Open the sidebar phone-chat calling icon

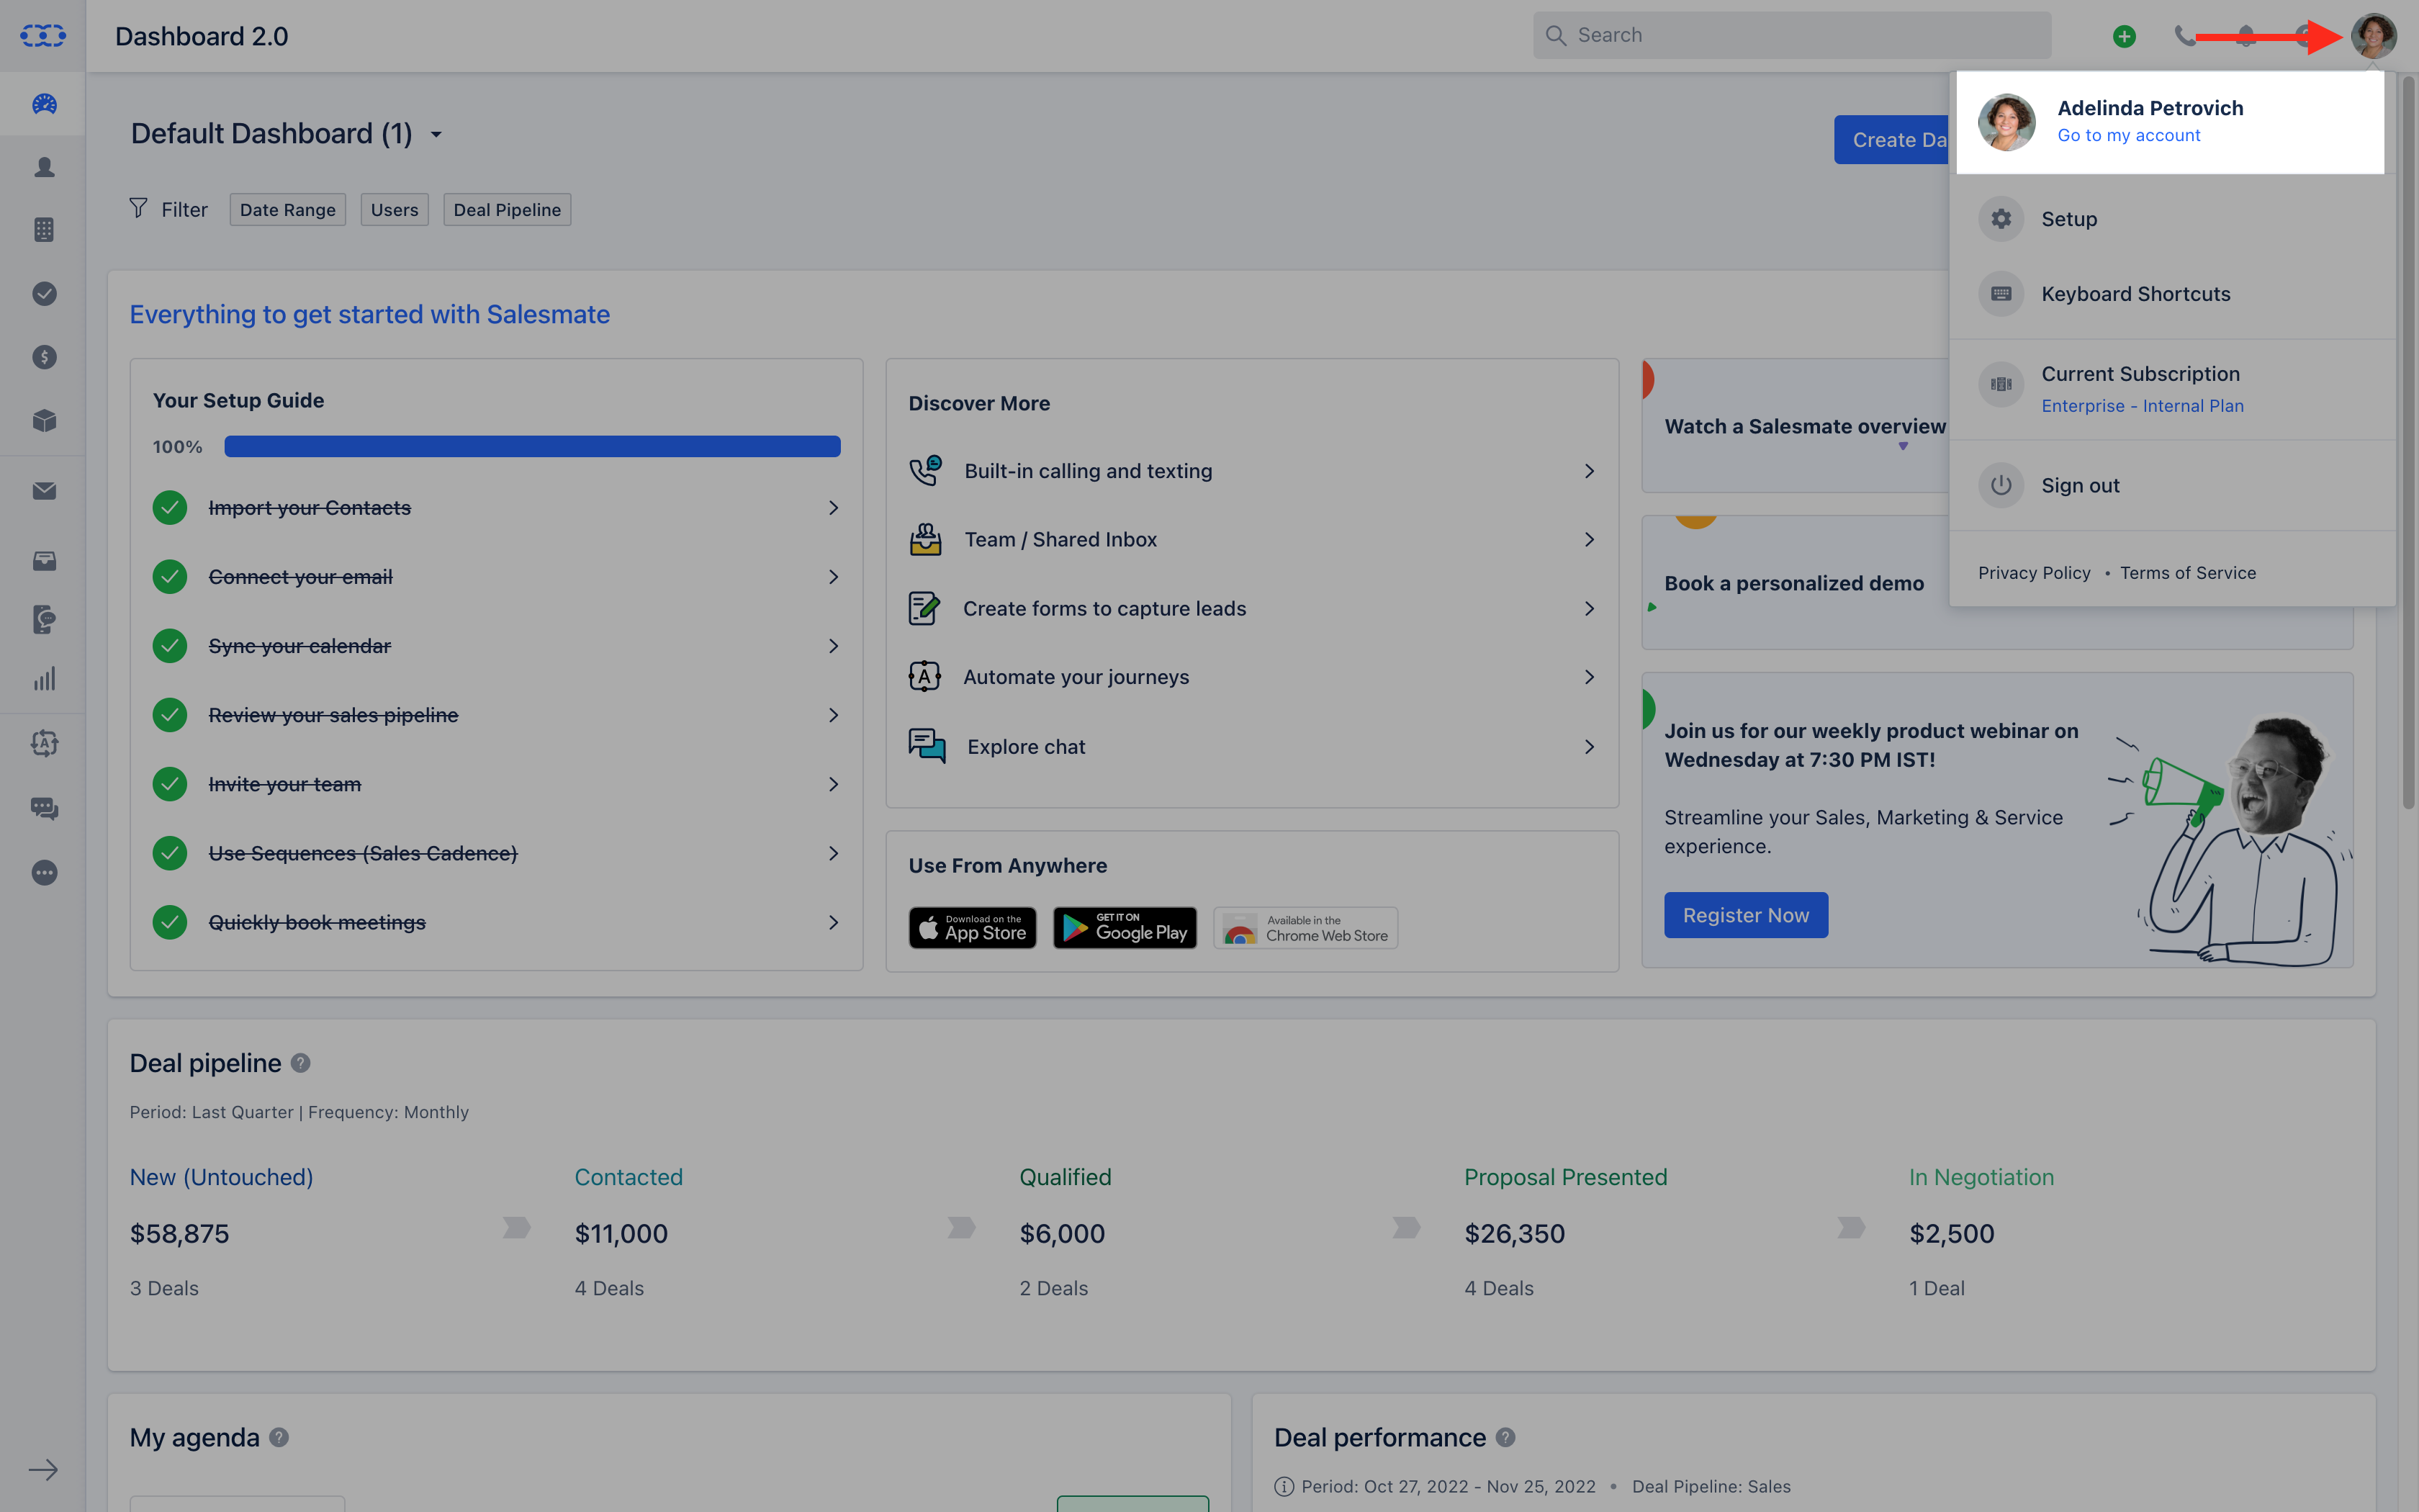(44, 619)
